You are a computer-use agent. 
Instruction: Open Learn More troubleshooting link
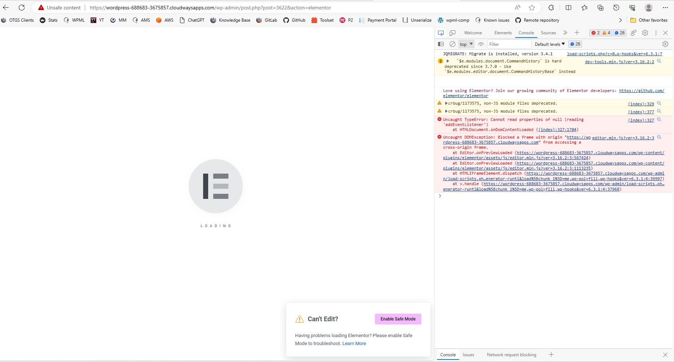(354, 344)
